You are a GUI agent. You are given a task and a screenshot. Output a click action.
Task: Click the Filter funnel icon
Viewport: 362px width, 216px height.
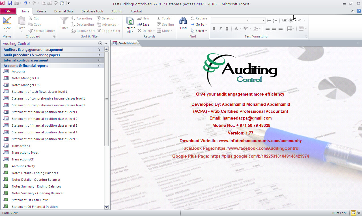64,21
